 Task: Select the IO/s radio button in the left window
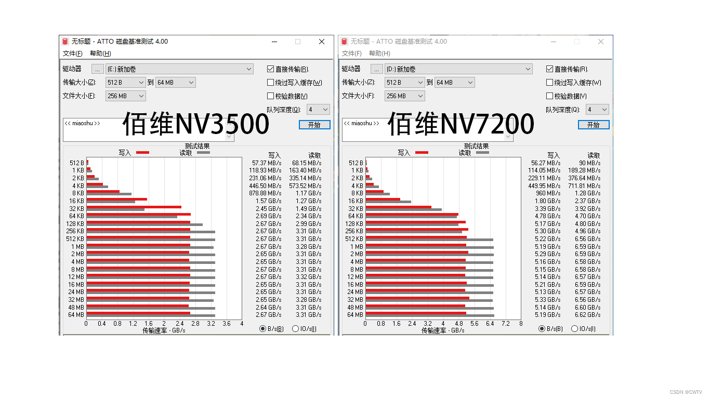click(295, 328)
